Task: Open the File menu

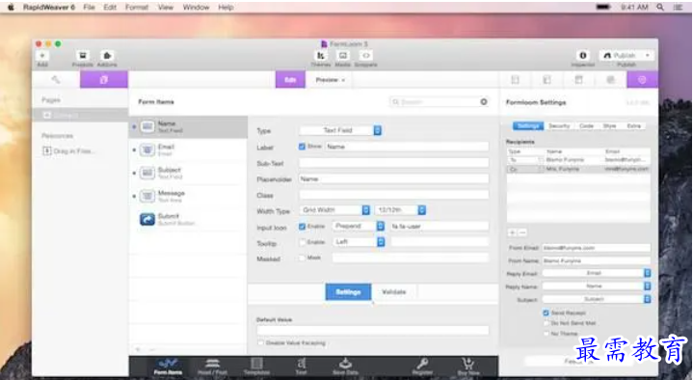Action: (90, 7)
